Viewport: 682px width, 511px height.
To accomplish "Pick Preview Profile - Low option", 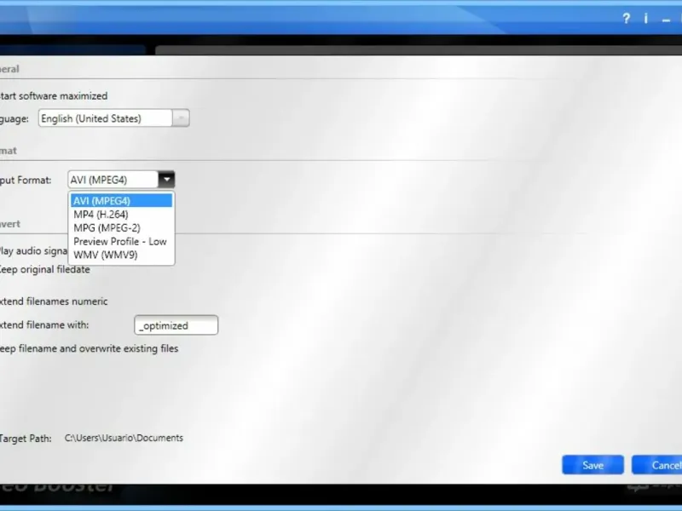I will pyautogui.click(x=121, y=241).
